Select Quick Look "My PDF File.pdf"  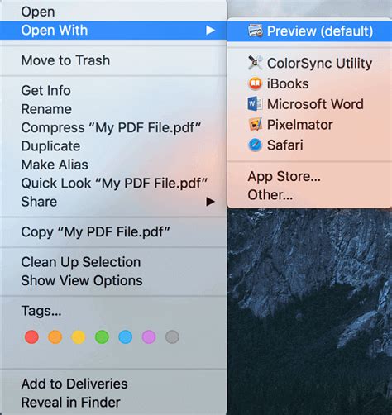click(x=113, y=183)
